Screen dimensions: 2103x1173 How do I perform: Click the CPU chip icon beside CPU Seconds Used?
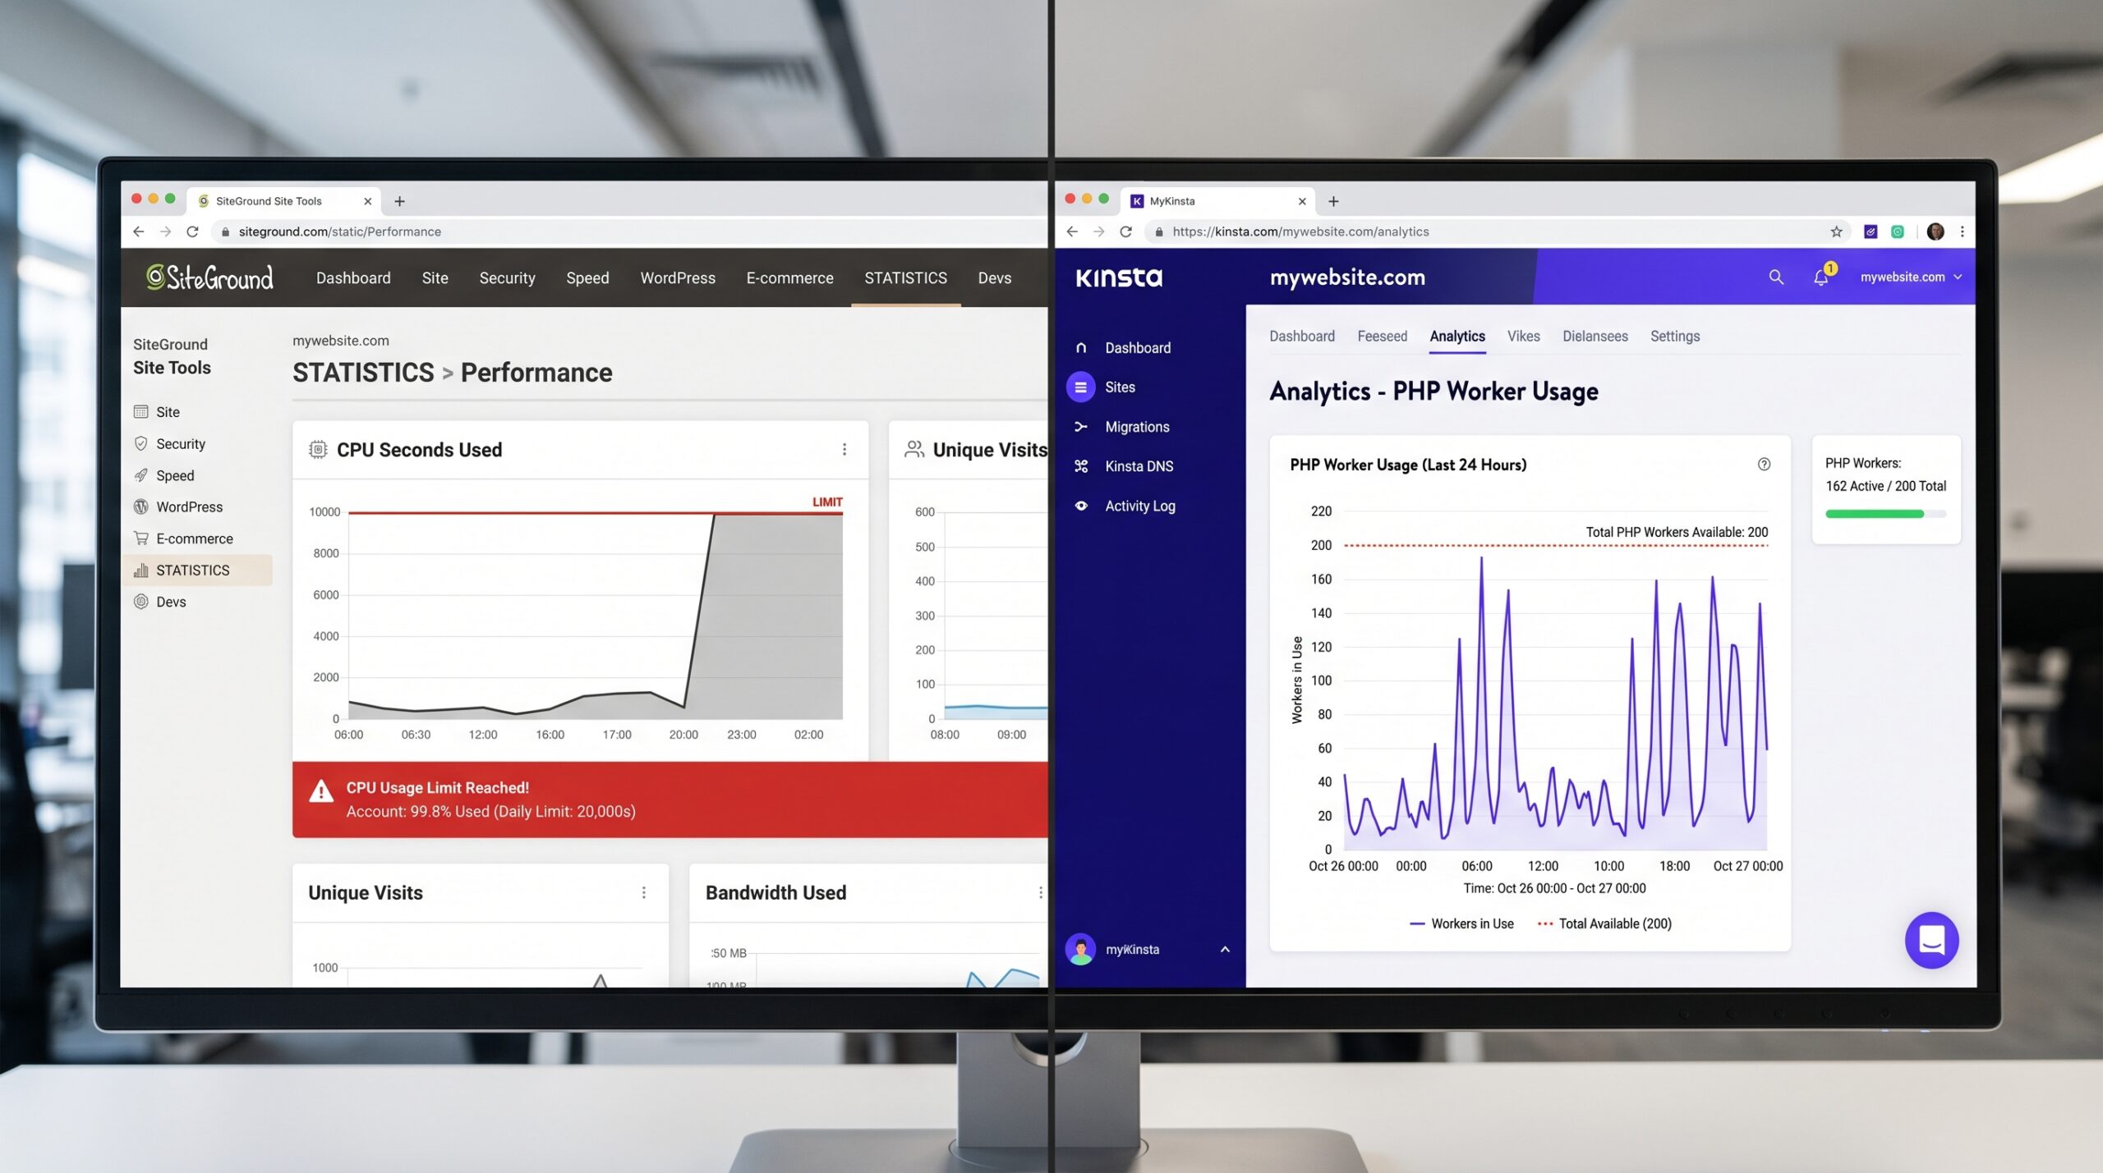coord(318,450)
